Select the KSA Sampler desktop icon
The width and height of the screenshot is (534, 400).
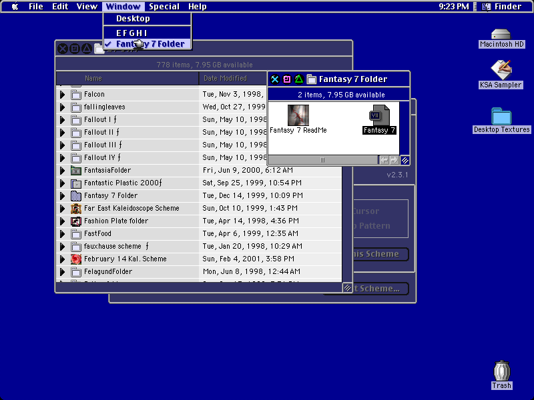point(501,70)
